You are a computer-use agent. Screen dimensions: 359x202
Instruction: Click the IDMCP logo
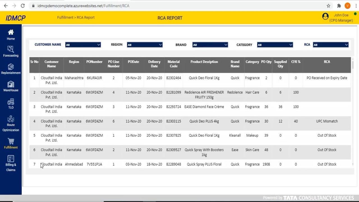point(15,18)
